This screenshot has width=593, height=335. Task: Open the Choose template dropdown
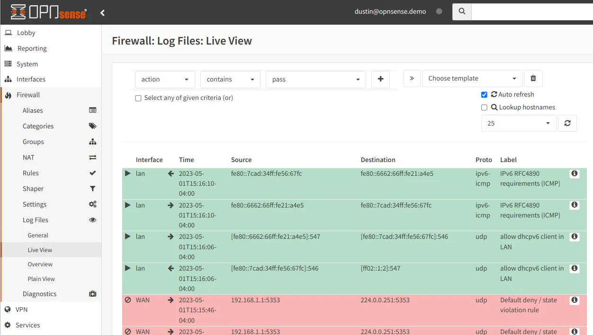pos(472,79)
